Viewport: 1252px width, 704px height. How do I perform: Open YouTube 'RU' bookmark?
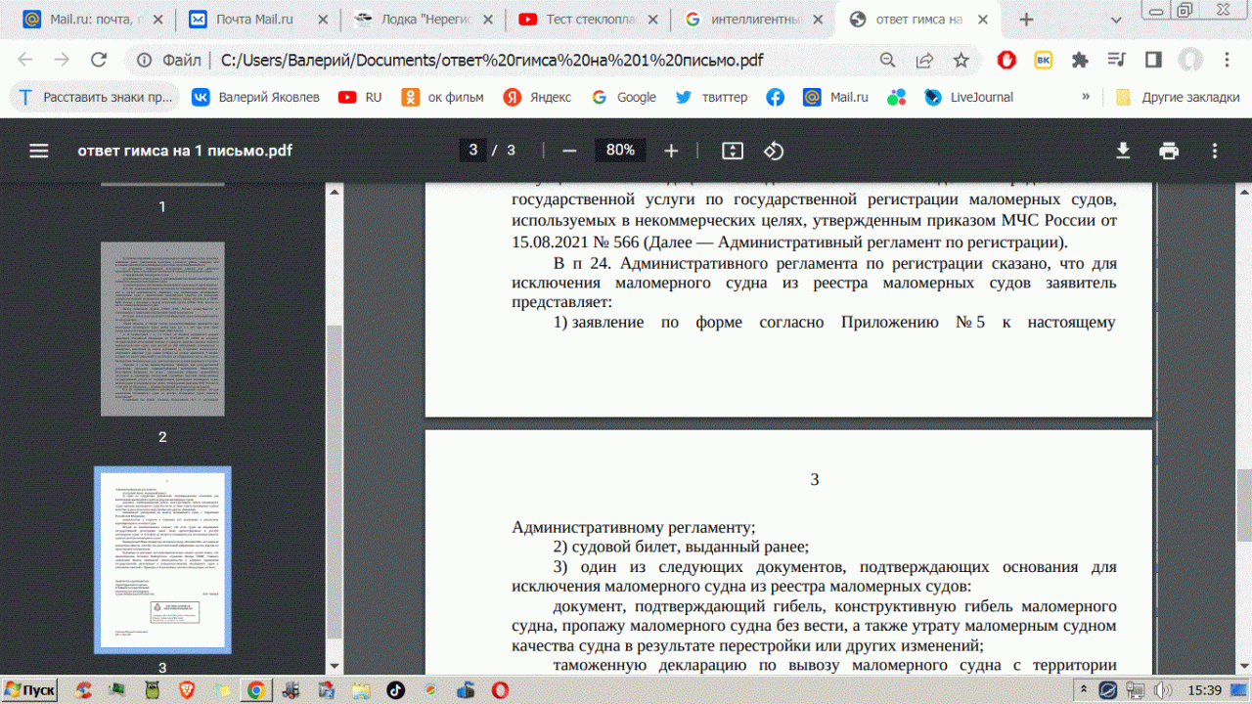(361, 97)
